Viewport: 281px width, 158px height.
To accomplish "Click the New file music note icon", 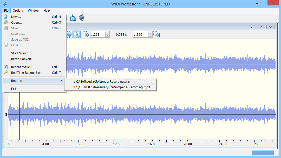I will point(6,17).
